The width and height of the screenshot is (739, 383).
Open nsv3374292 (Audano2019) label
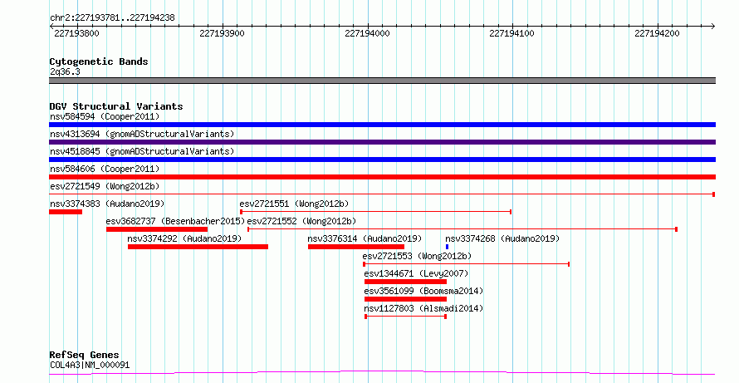pos(184,238)
